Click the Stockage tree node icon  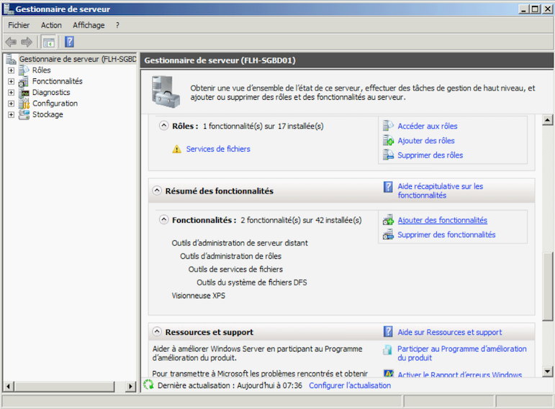[24, 114]
